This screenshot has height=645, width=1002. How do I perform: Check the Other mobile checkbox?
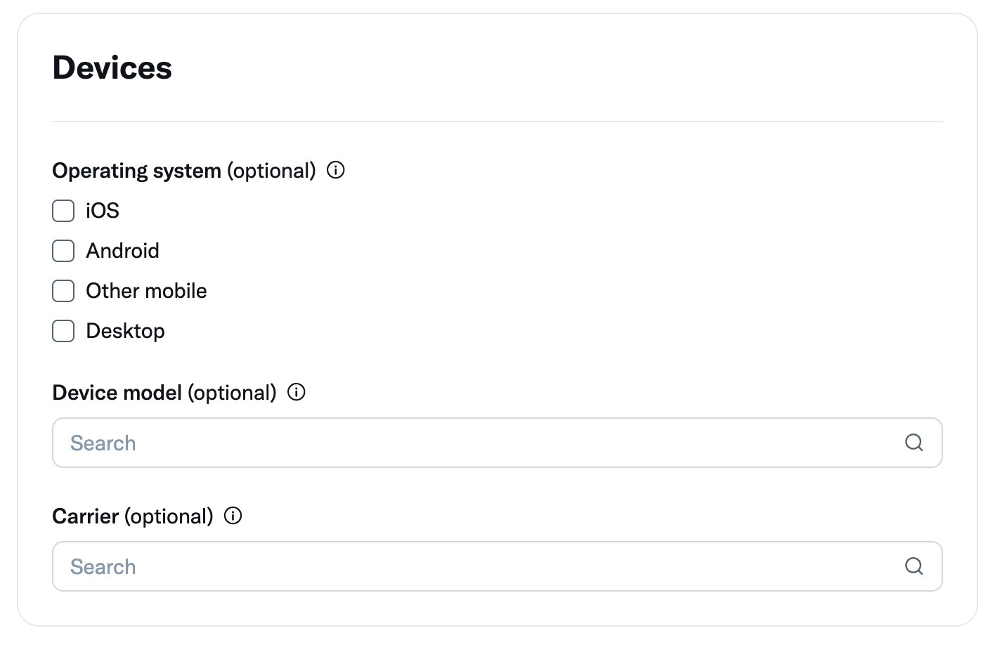(63, 291)
